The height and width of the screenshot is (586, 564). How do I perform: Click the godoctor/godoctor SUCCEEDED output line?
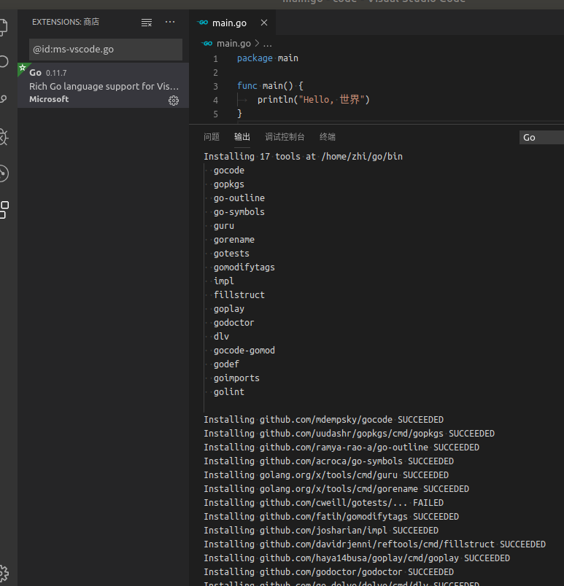point(329,572)
